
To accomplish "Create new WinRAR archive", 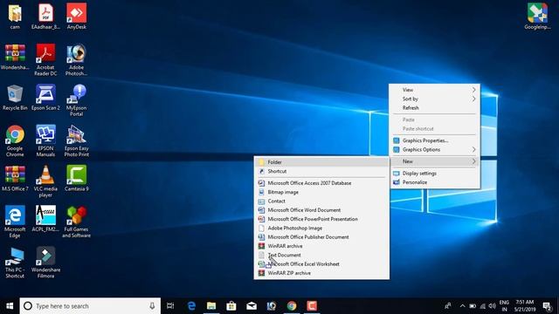I will (321, 246).
